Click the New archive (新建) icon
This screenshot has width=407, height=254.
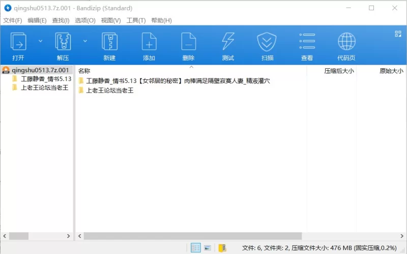click(109, 42)
